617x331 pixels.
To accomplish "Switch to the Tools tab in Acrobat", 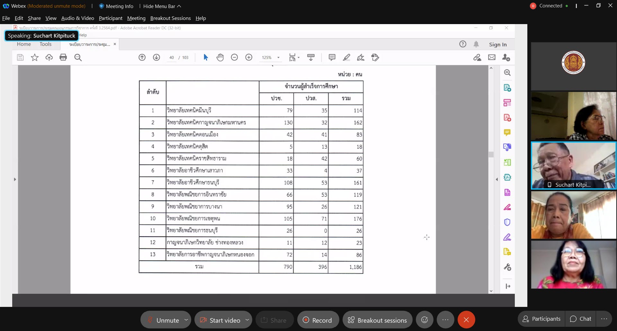I will (x=46, y=44).
